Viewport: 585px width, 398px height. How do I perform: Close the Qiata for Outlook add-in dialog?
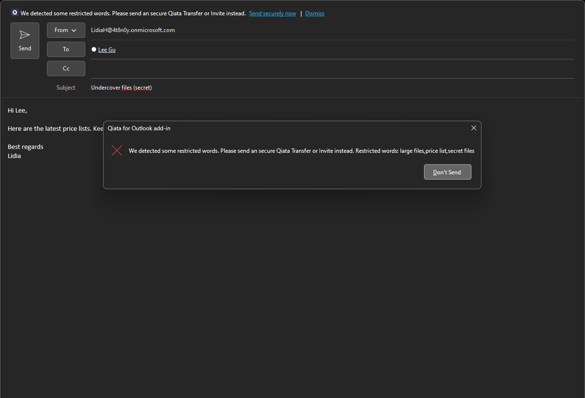(473, 128)
